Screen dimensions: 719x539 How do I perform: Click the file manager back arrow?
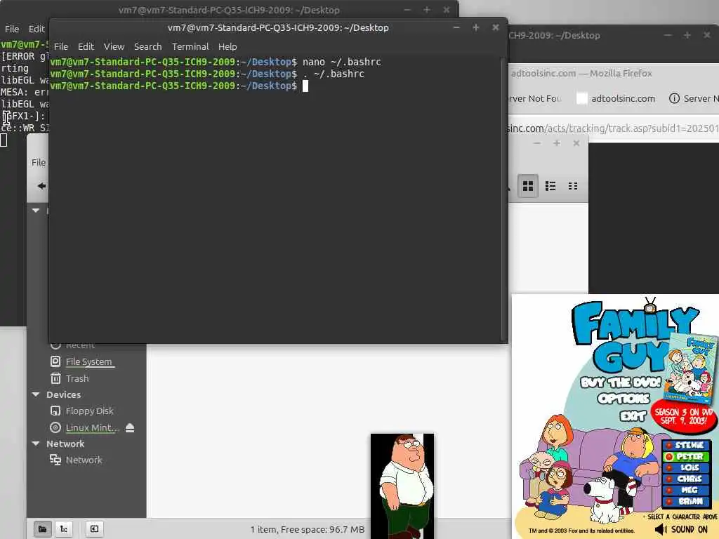[41, 185]
